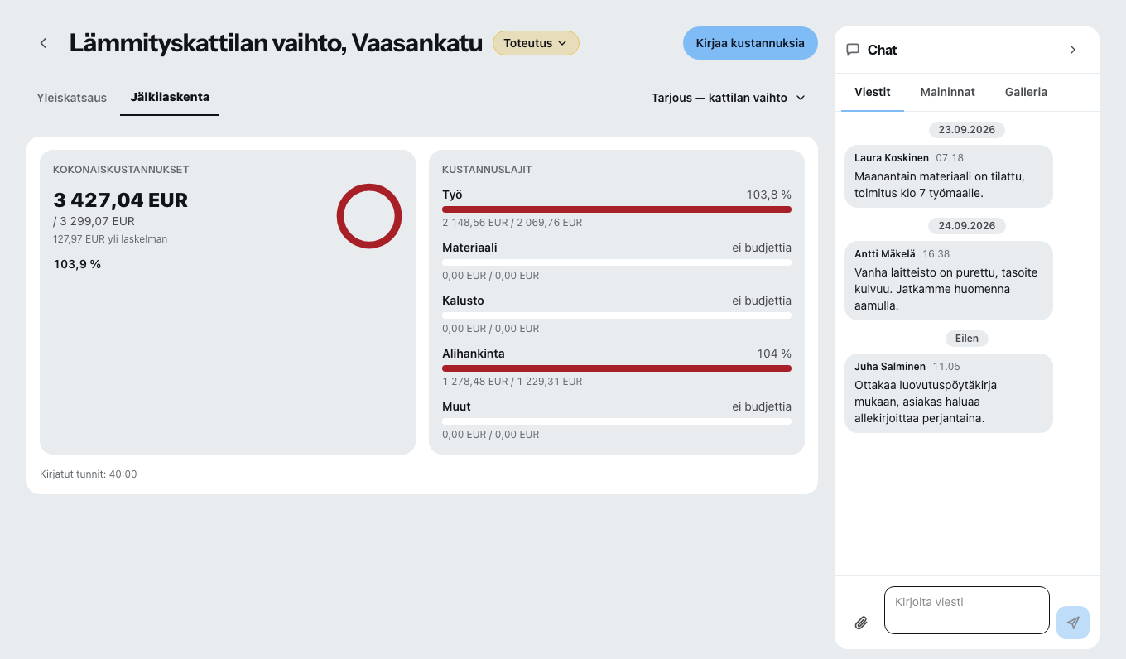Click the 103,9 % total percentage
This screenshot has width=1126, height=659.
coord(77,264)
